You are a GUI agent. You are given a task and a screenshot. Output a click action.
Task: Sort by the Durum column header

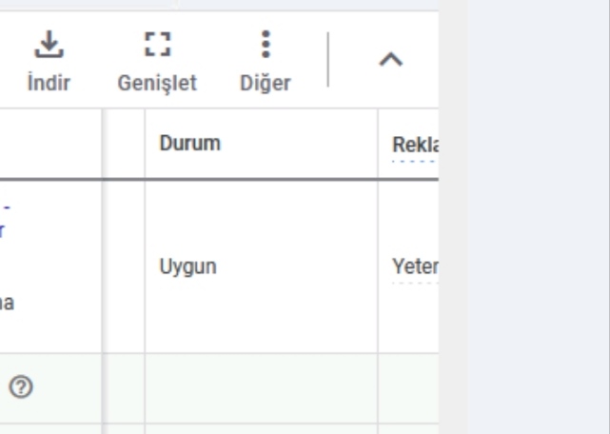pos(189,144)
